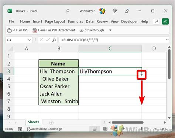The image size is (175, 138).
Task: Select the Name header cell
Action: [x=59, y=63]
